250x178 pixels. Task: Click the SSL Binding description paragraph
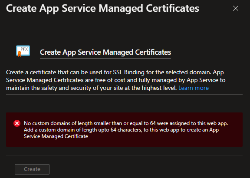tap(115, 80)
